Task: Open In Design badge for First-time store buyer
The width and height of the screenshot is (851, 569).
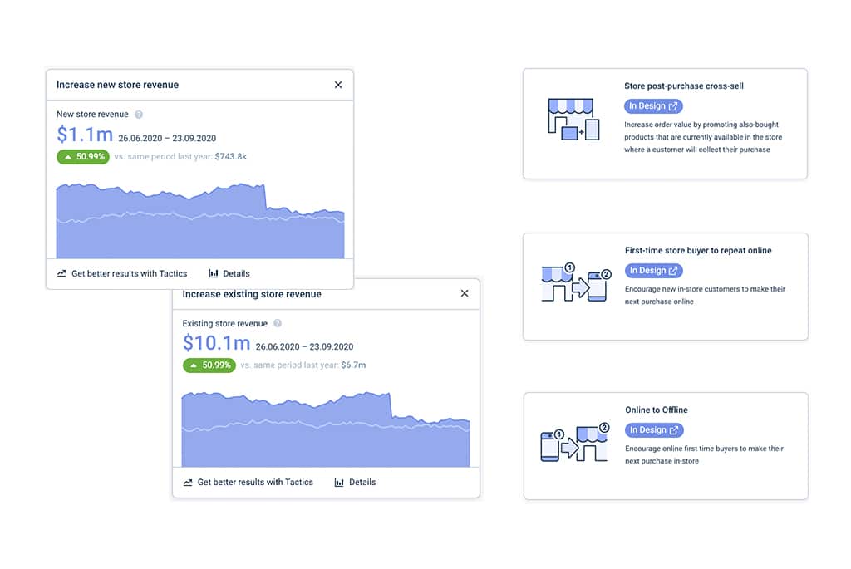Action: pyautogui.click(x=654, y=271)
